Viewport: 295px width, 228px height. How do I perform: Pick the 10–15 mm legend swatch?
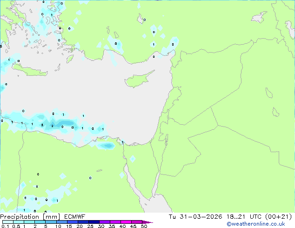[61, 222]
